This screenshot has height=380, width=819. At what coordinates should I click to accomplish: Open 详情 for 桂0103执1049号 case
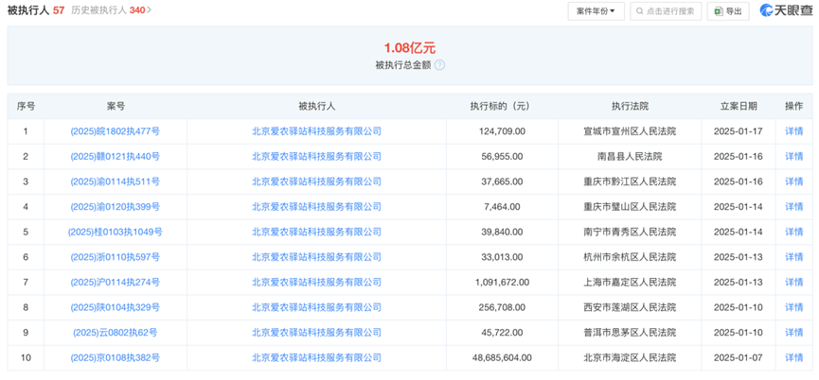tap(794, 232)
